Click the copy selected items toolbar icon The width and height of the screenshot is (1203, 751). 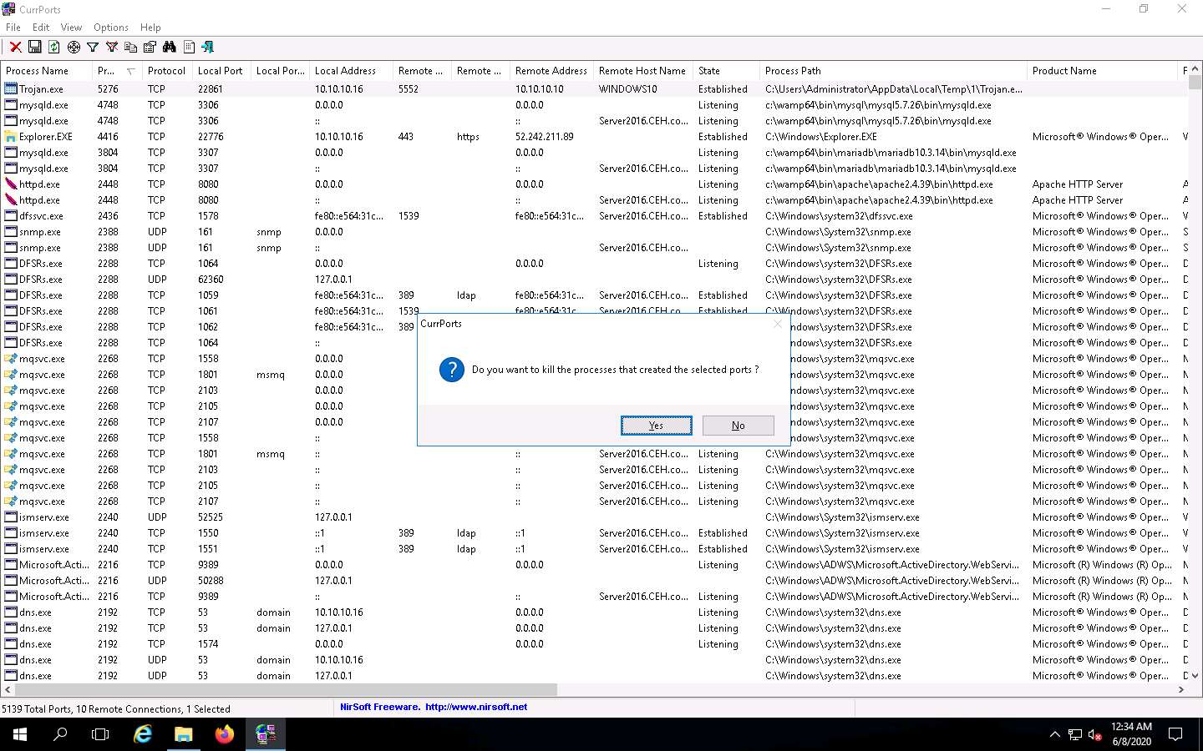pos(131,48)
